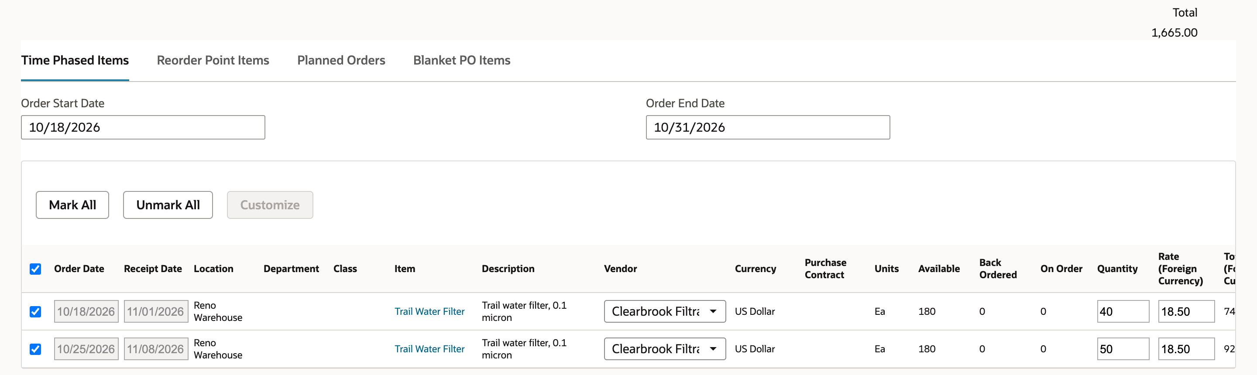Open Trail Water Filter link in 10/18/2026 row
Image resolution: width=1257 pixels, height=375 pixels.
pyautogui.click(x=429, y=311)
